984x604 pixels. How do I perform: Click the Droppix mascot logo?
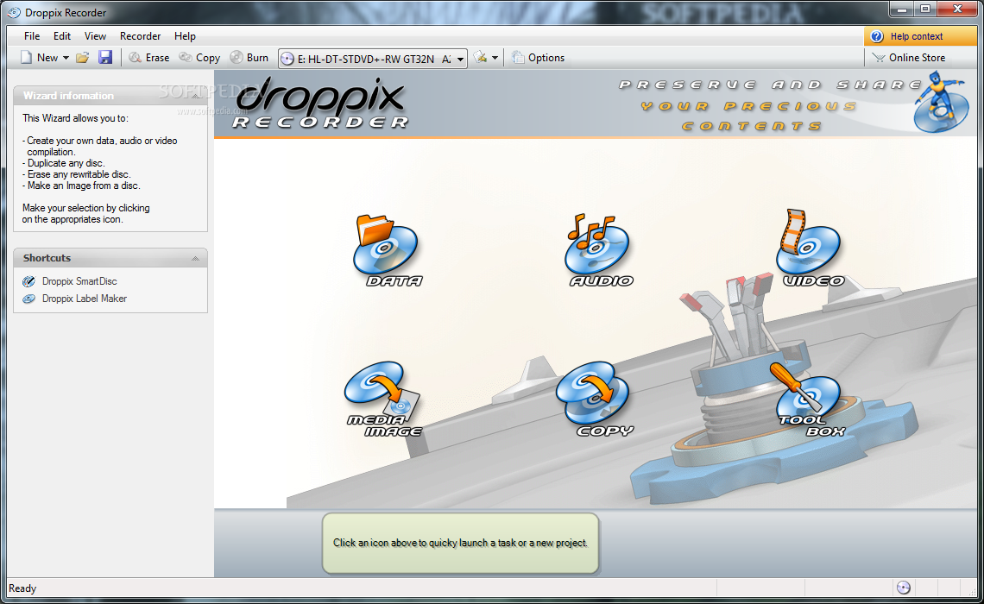pyautogui.click(x=940, y=101)
